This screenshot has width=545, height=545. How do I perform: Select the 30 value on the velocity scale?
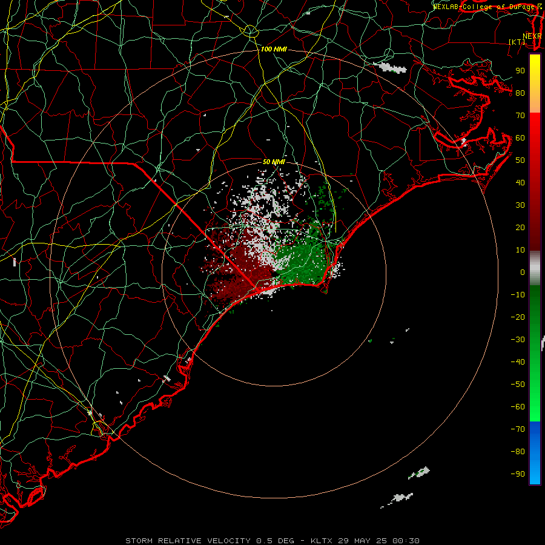(520, 205)
